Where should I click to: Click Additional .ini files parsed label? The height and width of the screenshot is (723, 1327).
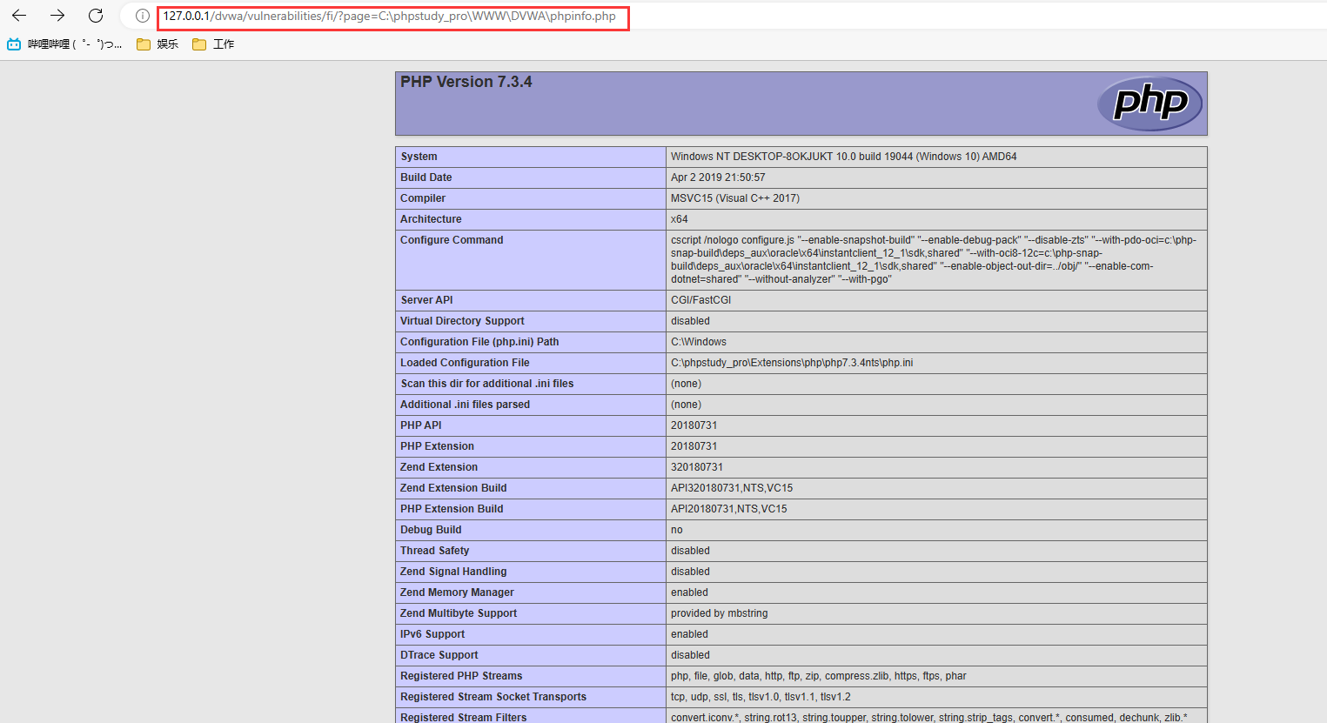point(465,405)
